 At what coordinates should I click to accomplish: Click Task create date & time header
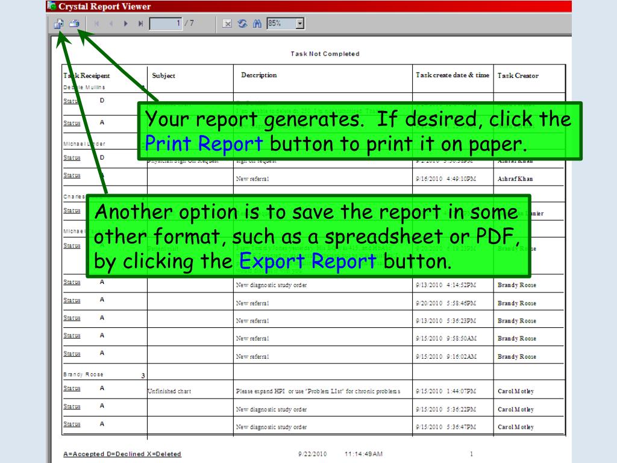(452, 75)
